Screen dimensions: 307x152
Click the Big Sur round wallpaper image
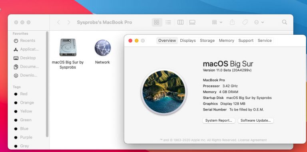[163, 92]
